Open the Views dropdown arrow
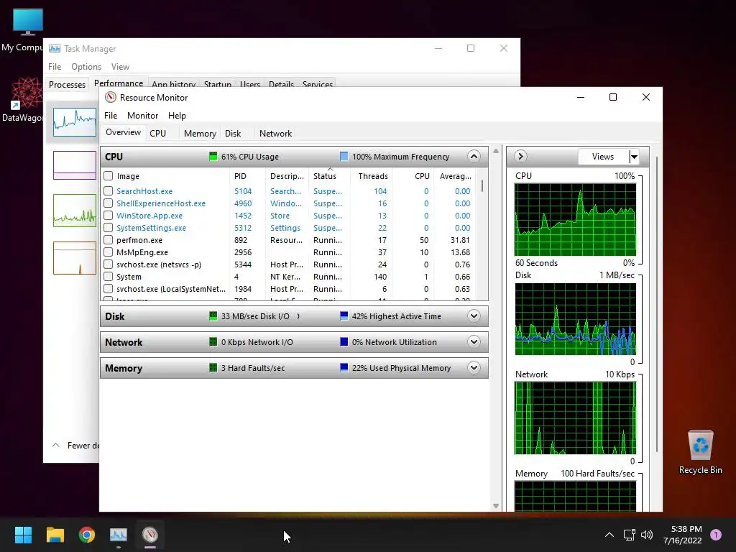The height and width of the screenshot is (552, 736). [x=634, y=157]
